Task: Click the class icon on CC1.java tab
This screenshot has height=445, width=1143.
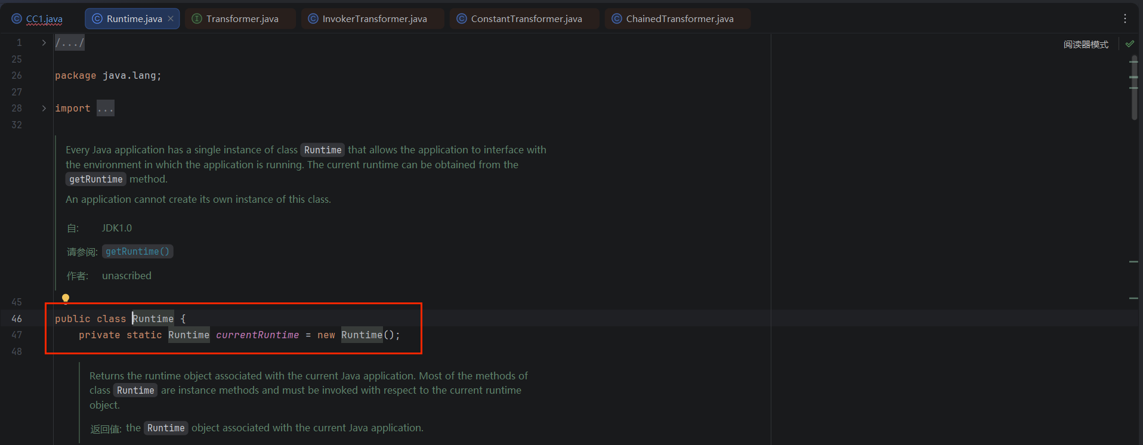Action: tap(17, 19)
